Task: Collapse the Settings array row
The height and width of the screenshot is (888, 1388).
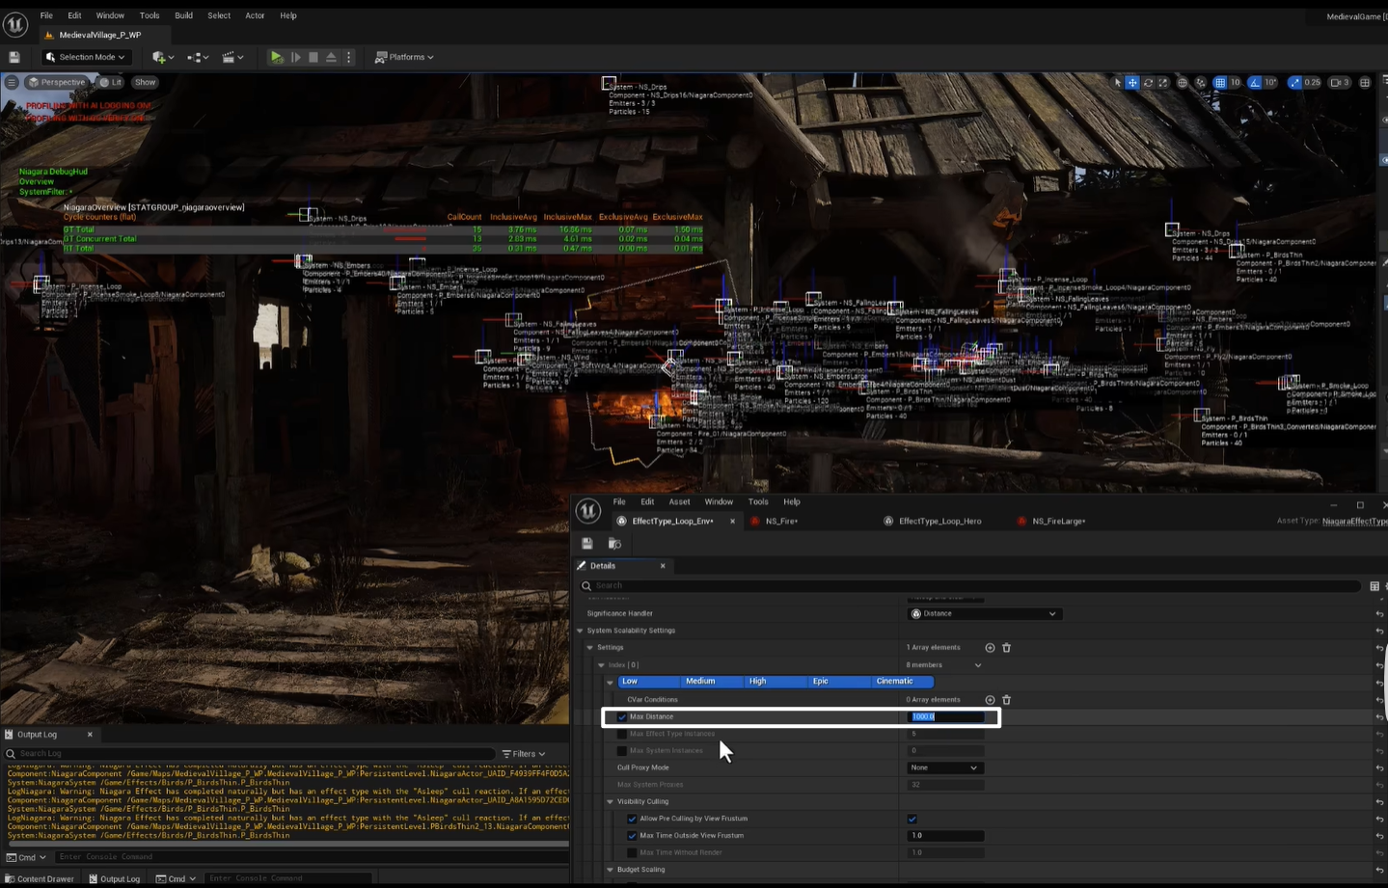Action: click(x=590, y=648)
